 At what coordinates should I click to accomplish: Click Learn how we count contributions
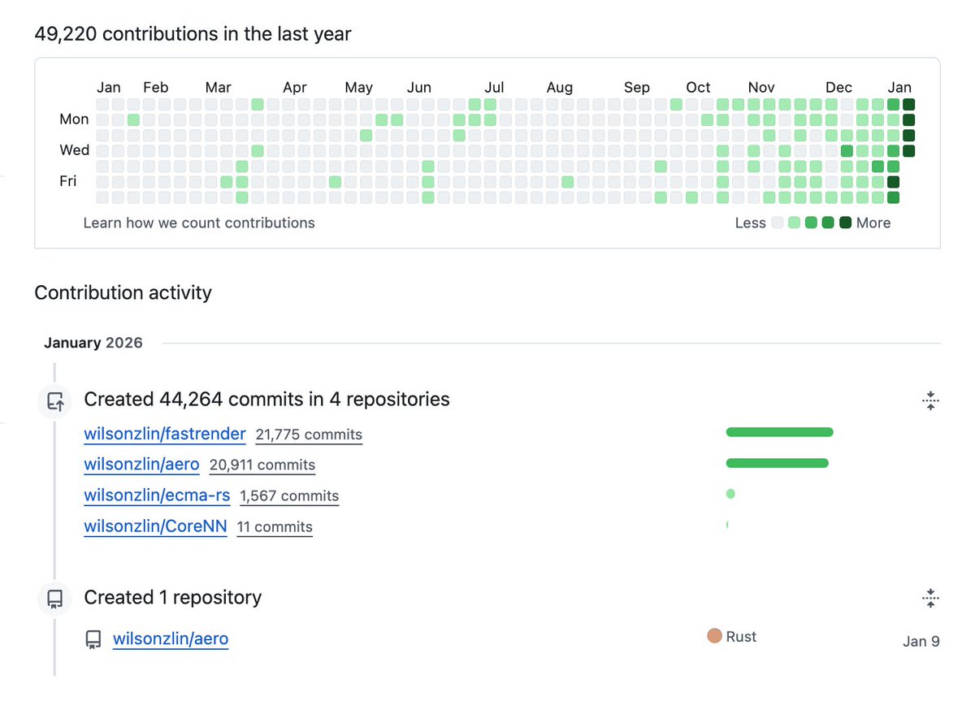click(x=199, y=223)
